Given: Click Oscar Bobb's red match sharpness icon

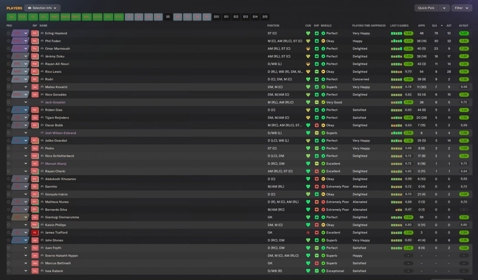Looking at the screenshot, I should tap(317, 125).
